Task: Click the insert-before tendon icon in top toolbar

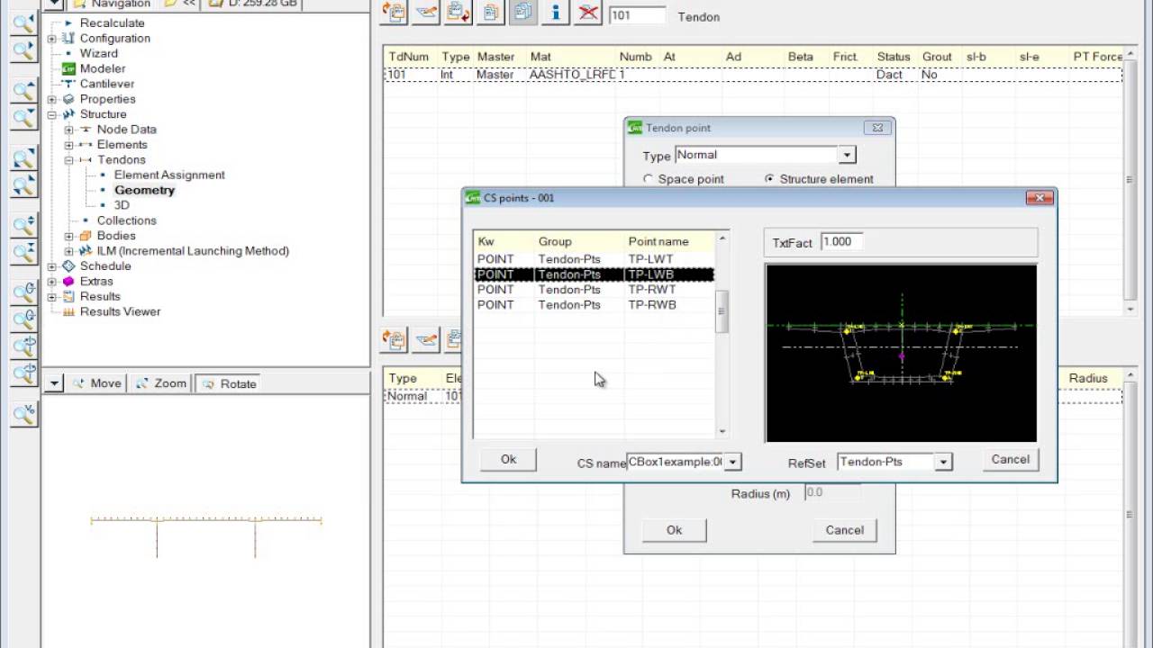Action: point(394,12)
